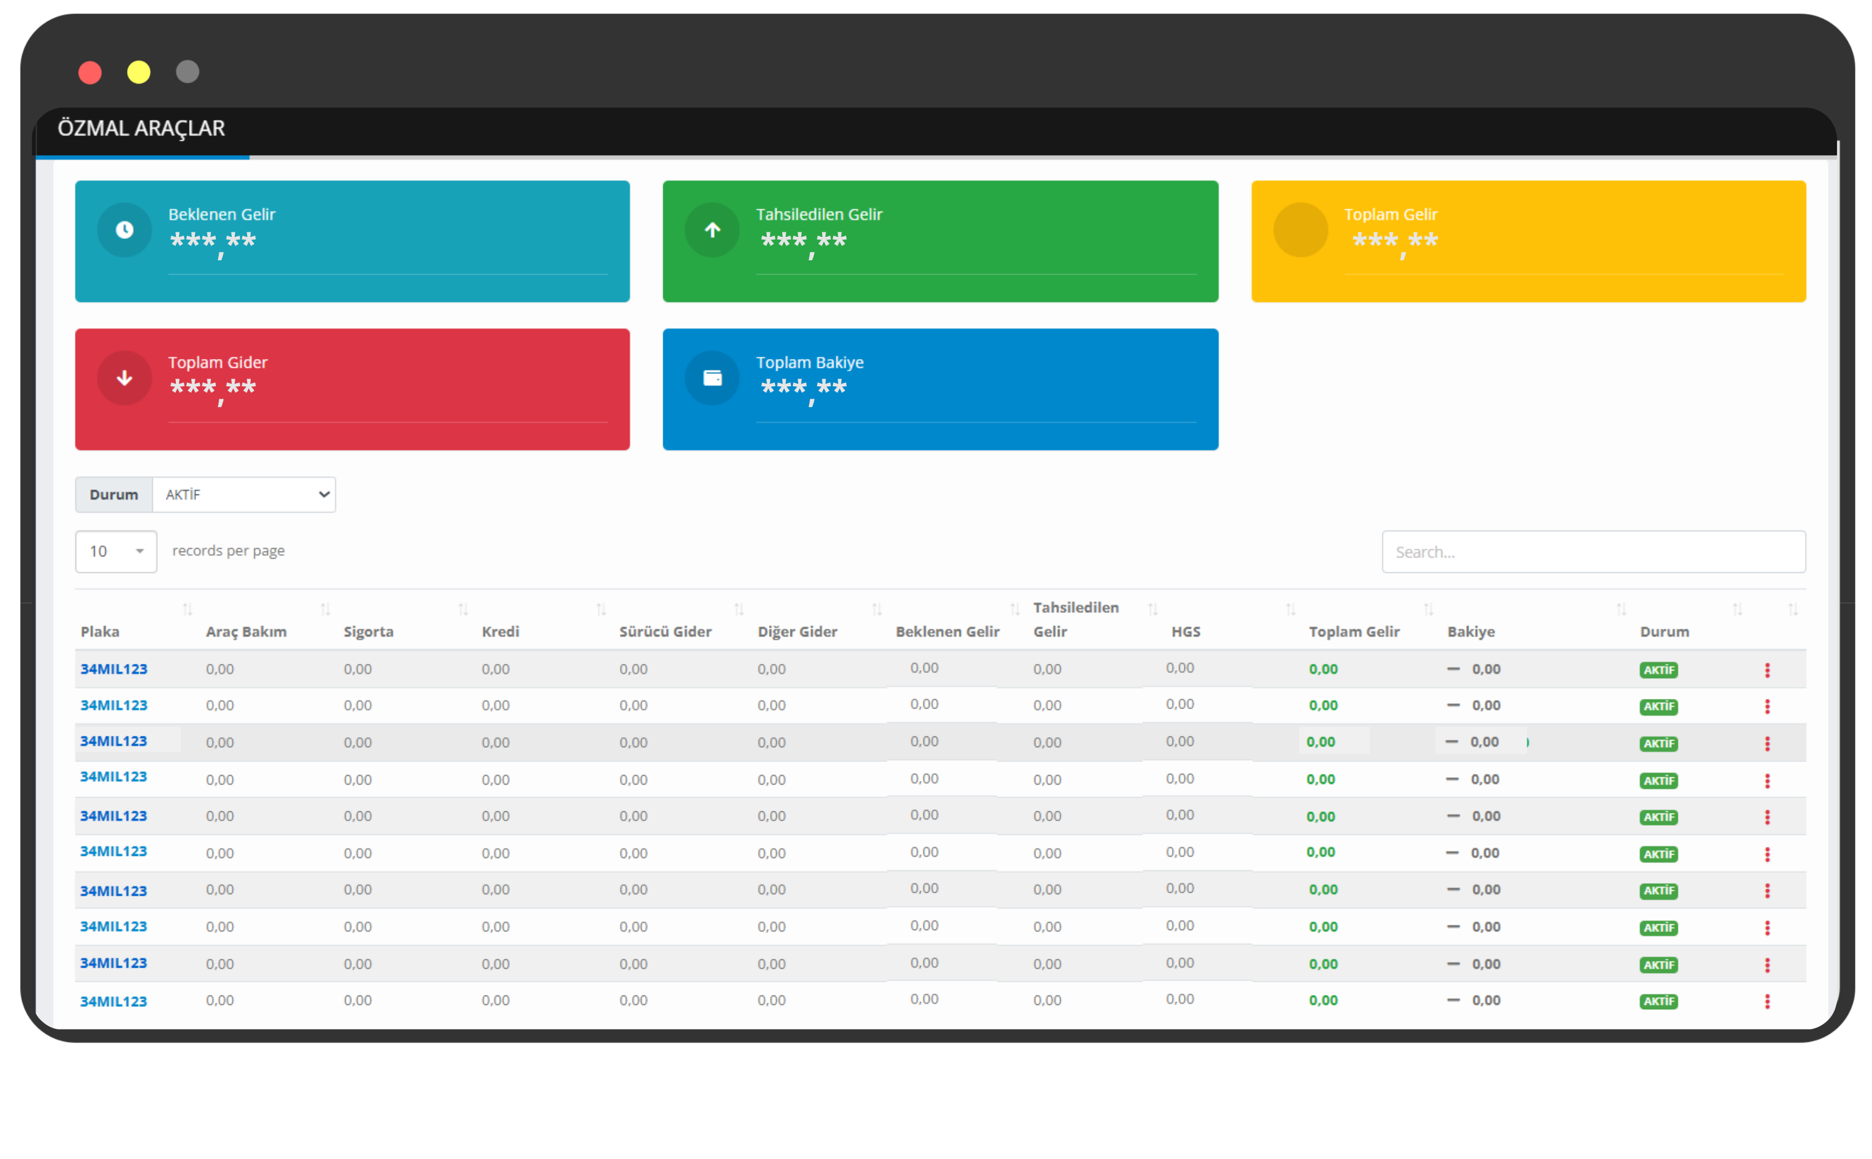Click the up arrow icon on Tahsiledilen Gelir card
The width and height of the screenshot is (1872, 1159).
pos(712,230)
